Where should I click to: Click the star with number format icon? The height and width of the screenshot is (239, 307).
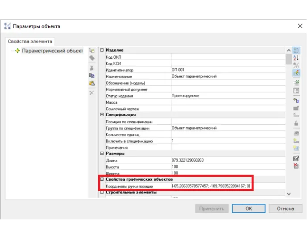pyautogui.click(x=296, y=141)
